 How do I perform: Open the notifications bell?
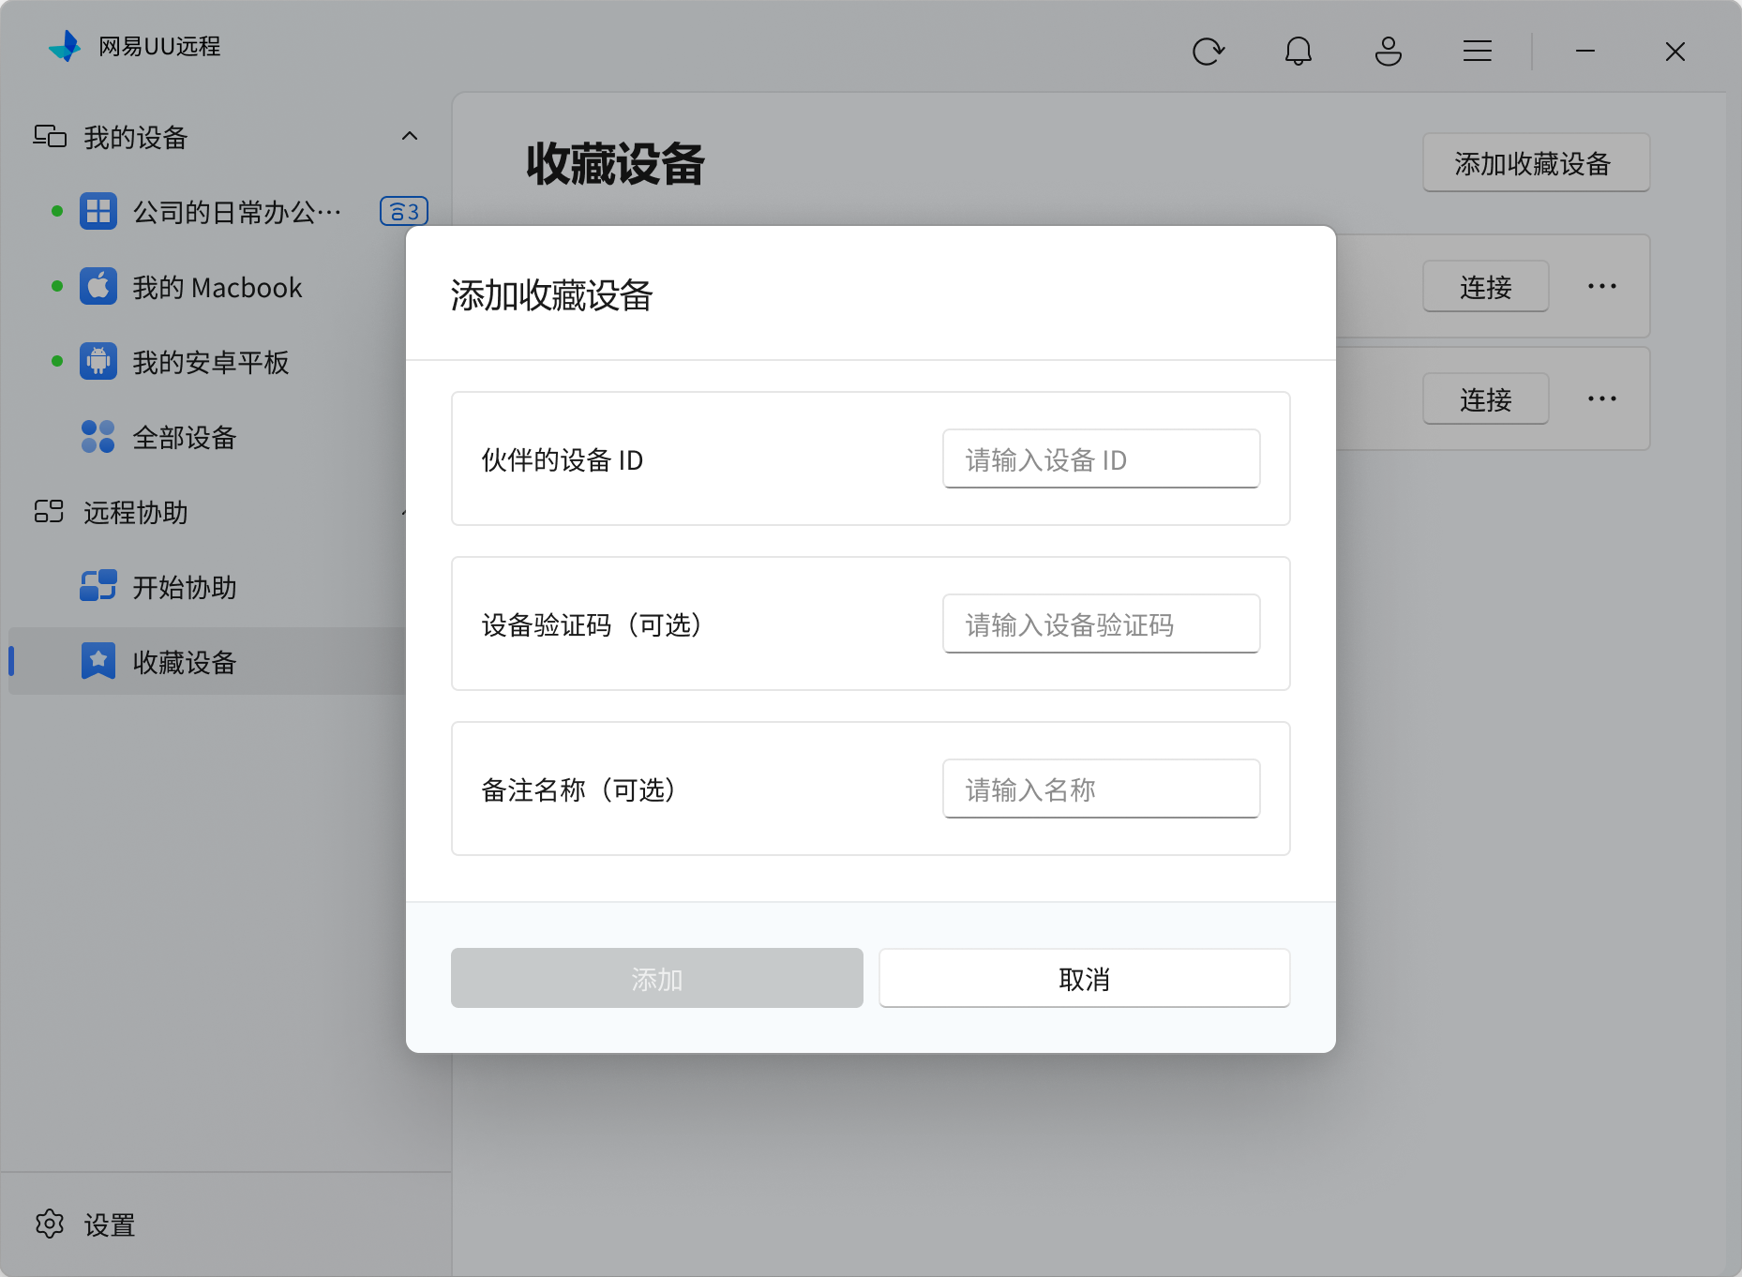(1298, 51)
